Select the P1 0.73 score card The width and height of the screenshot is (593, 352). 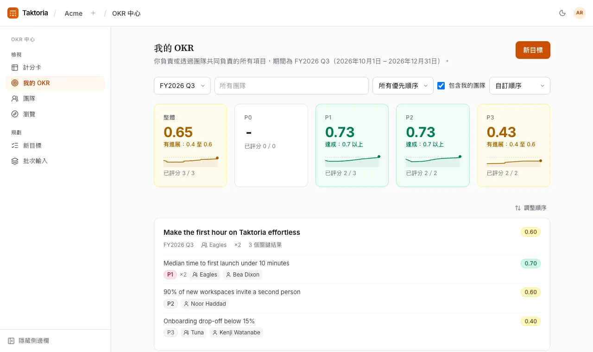[x=352, y=145]
